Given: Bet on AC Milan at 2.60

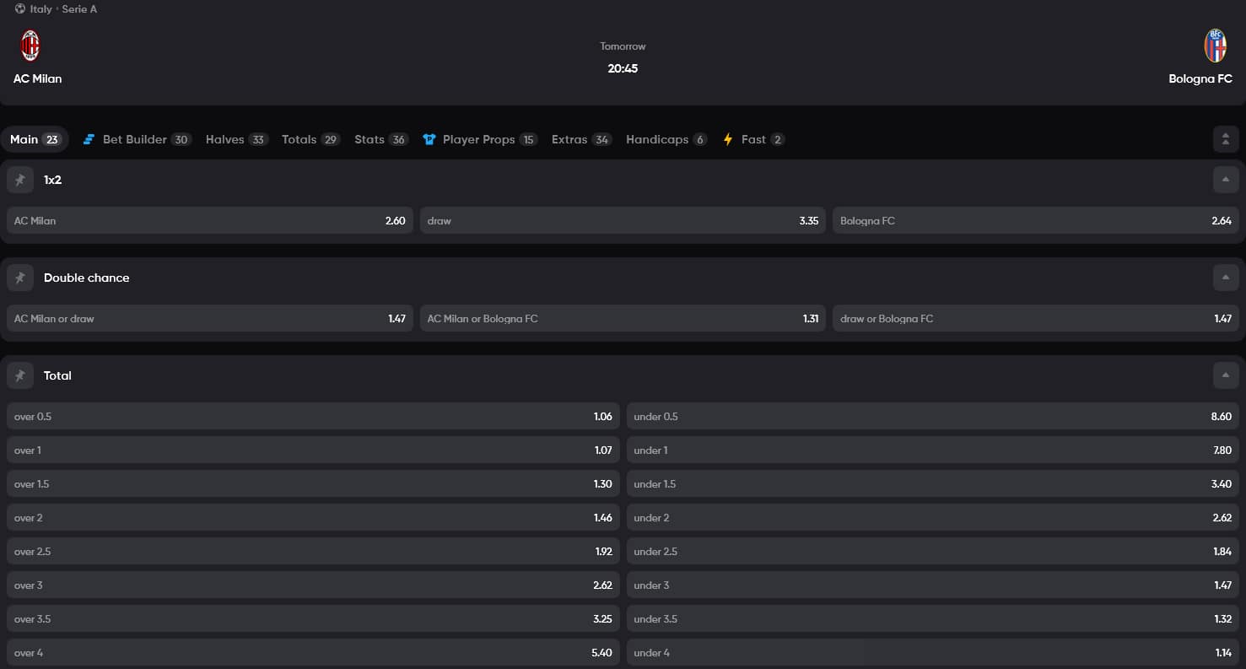Looking at the screenshot, I should click(210, 221).
